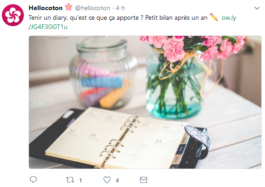Open the attached planner photo

pyautogui.click(x=145, y=102)
